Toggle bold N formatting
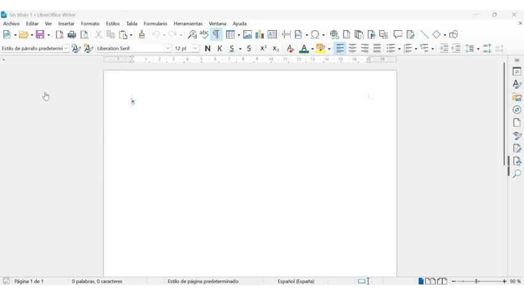Screen dimensions: 524x295 tap(207, 49)
